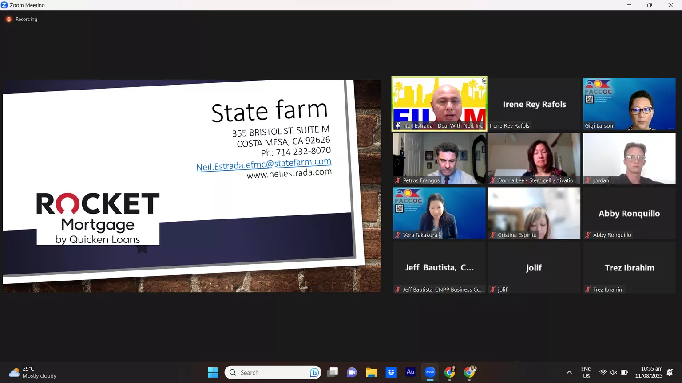Show hidden system tray icons
The image size is (682, 383).
pos(569,372)
